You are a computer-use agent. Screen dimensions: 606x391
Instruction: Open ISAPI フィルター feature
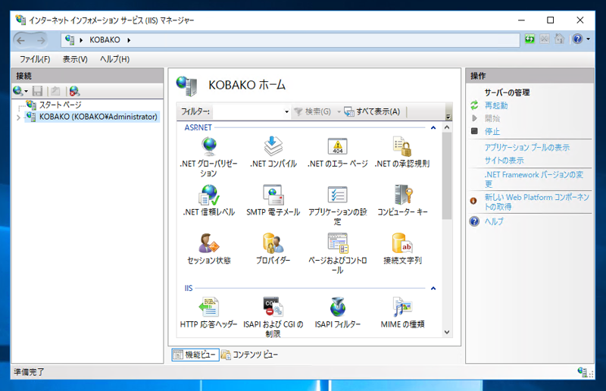(x=337, y=312)
